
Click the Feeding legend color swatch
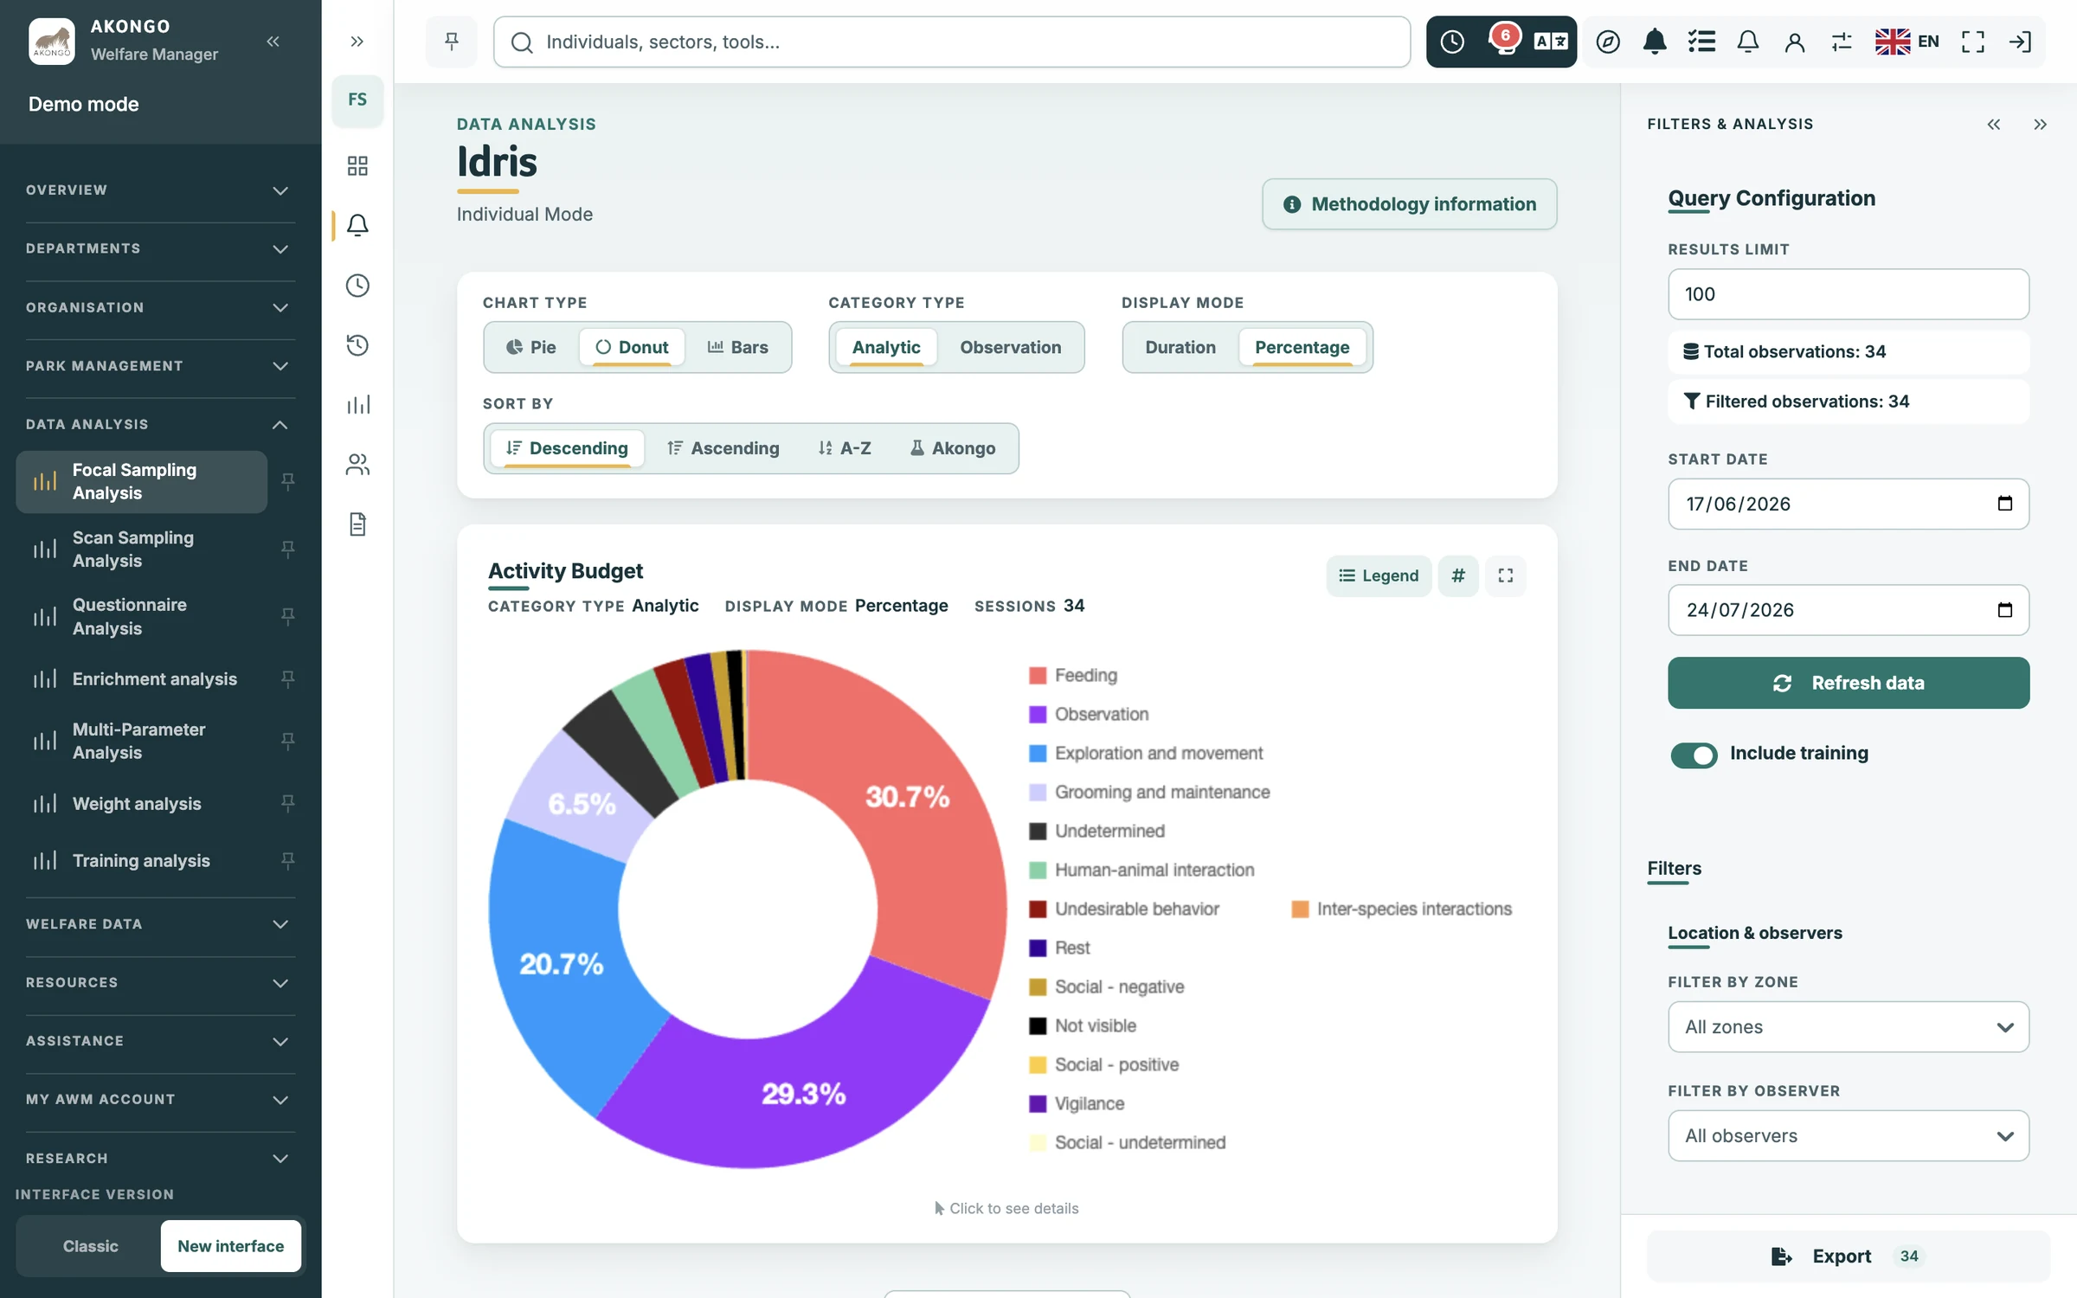[1037, 675]
